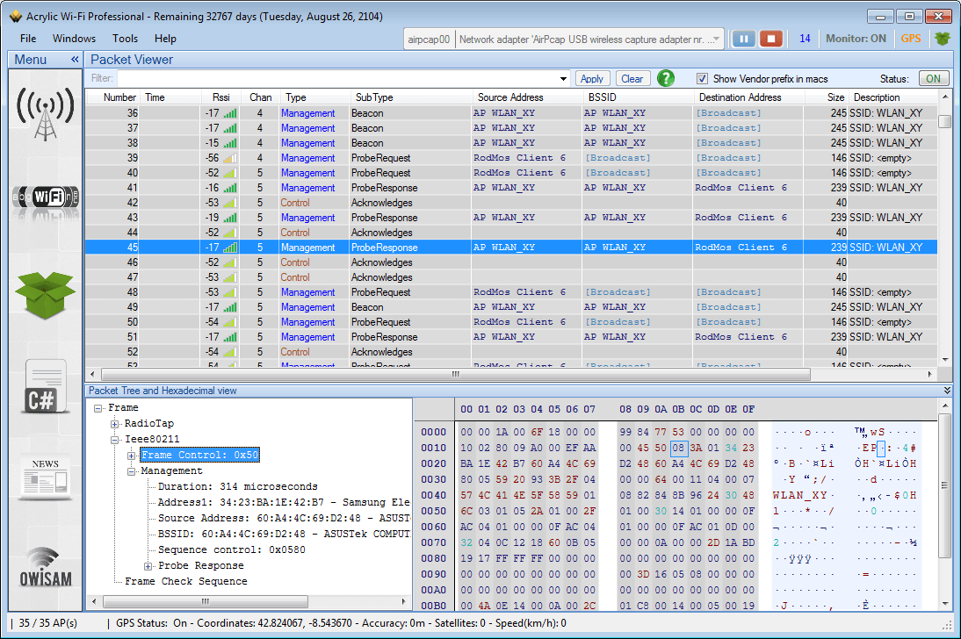Expand the Frame Control: 0x50 node

click(131, 456)
